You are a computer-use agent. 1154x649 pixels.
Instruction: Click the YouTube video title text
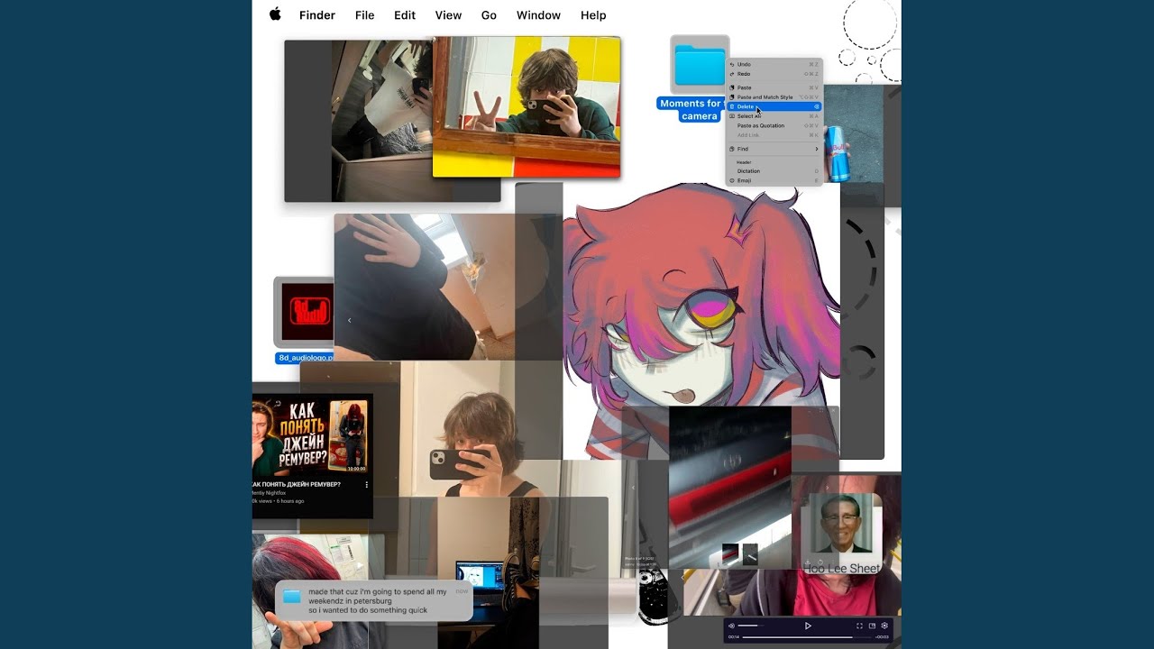[298, 484]
